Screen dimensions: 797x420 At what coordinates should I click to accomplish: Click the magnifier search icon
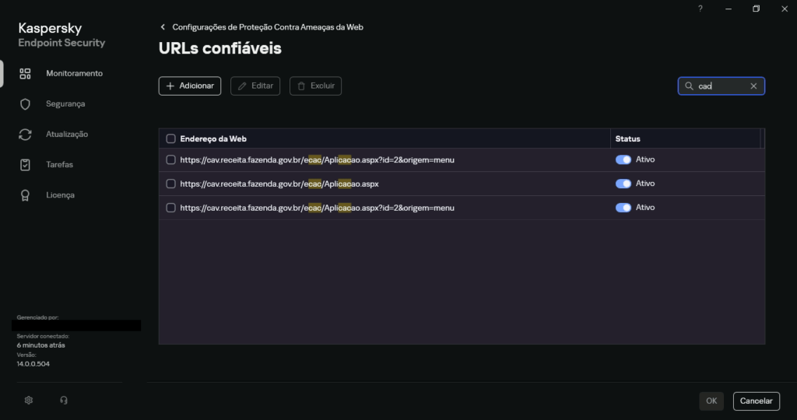(689, 86)
